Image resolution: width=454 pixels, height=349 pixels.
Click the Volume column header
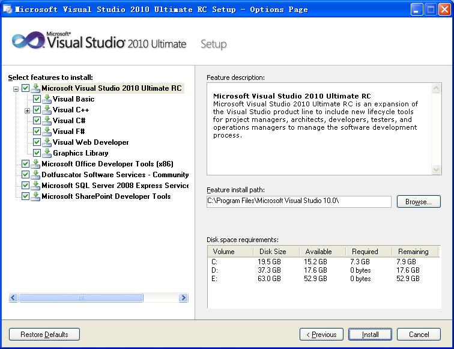point(230,252)
